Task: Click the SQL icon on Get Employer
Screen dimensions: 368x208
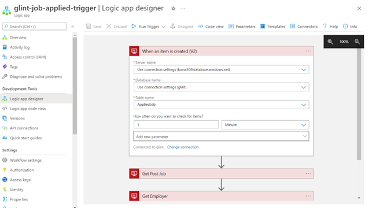Action: [134, 196]
